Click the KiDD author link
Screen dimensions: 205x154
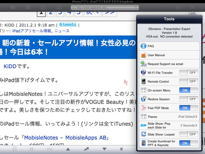pos(10,66)
